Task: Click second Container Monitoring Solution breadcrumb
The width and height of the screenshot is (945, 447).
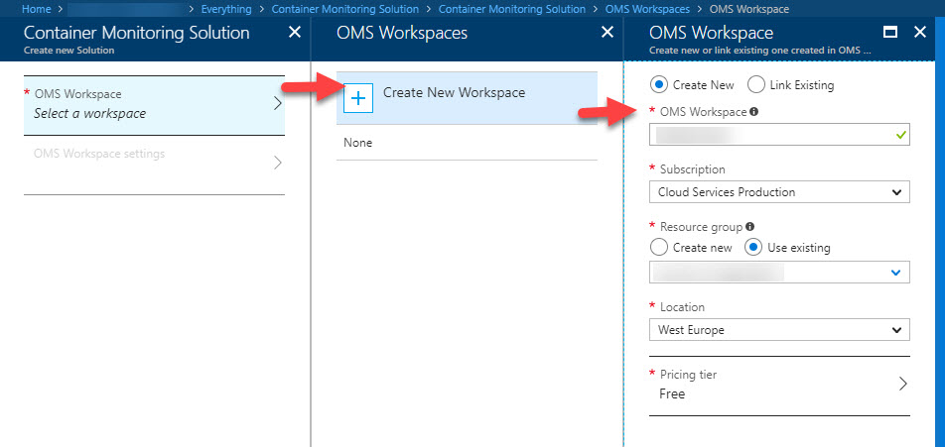Action: click(511, 9)
